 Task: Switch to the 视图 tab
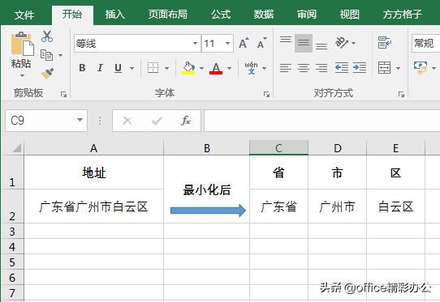pos(349,15)
